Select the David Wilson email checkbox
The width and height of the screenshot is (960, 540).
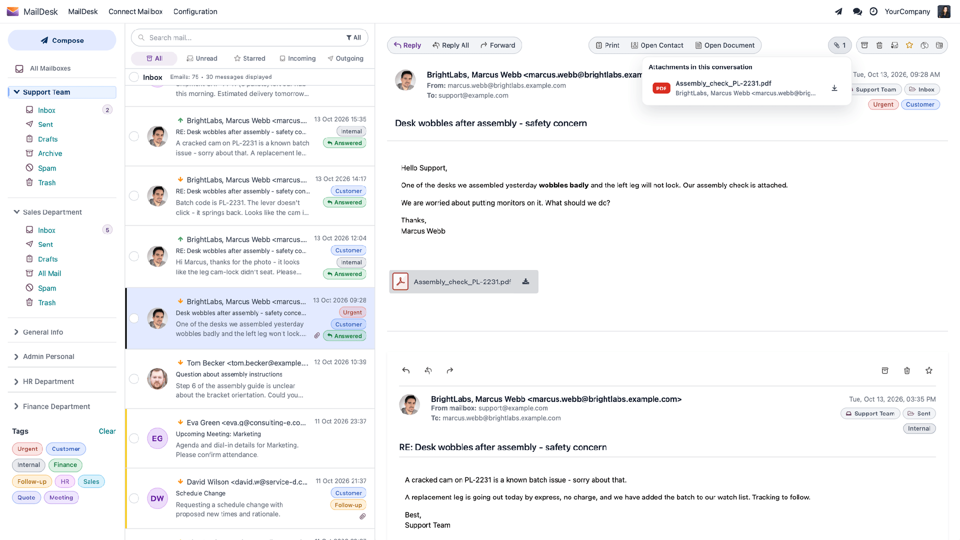click(134, 498)
